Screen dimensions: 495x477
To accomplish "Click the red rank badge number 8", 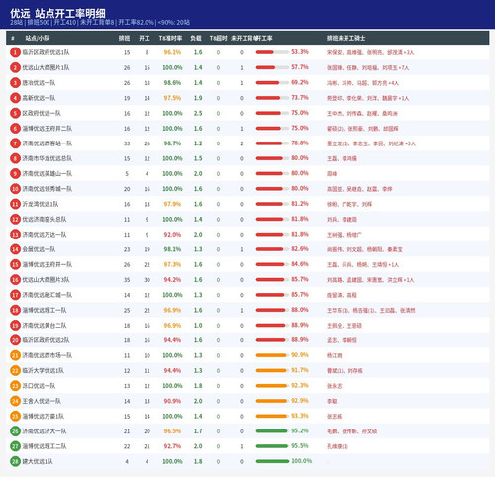I will pyautogui.click(x=15, y=158).
